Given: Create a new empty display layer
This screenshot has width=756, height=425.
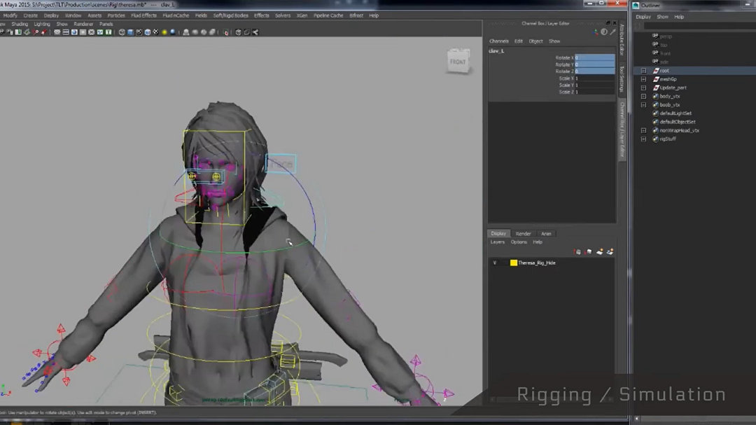Looking at the screenshot, I should 600,252.
